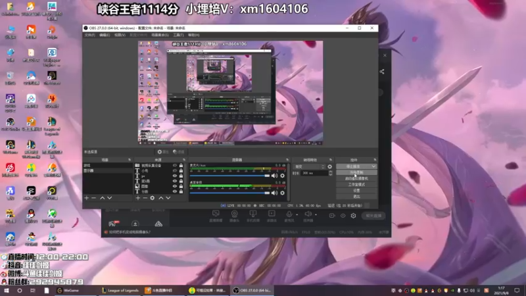Open the transition type dropdown 渐变
The height and width of the screenshot is (296, 526).
pos(310,166)
